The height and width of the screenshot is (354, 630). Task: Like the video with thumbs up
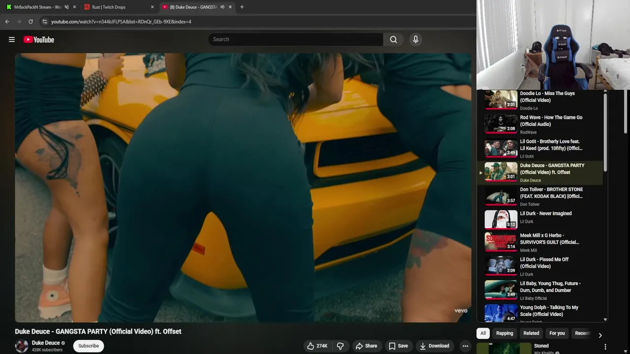coord(317,346)
